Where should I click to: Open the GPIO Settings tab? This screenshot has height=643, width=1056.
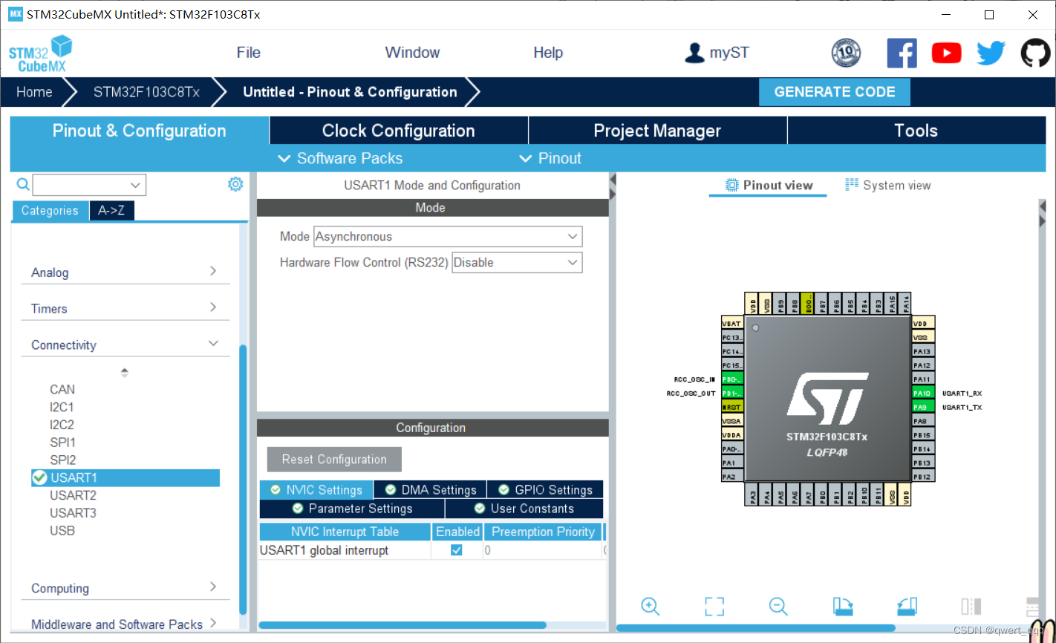click(x=545, y=490)
